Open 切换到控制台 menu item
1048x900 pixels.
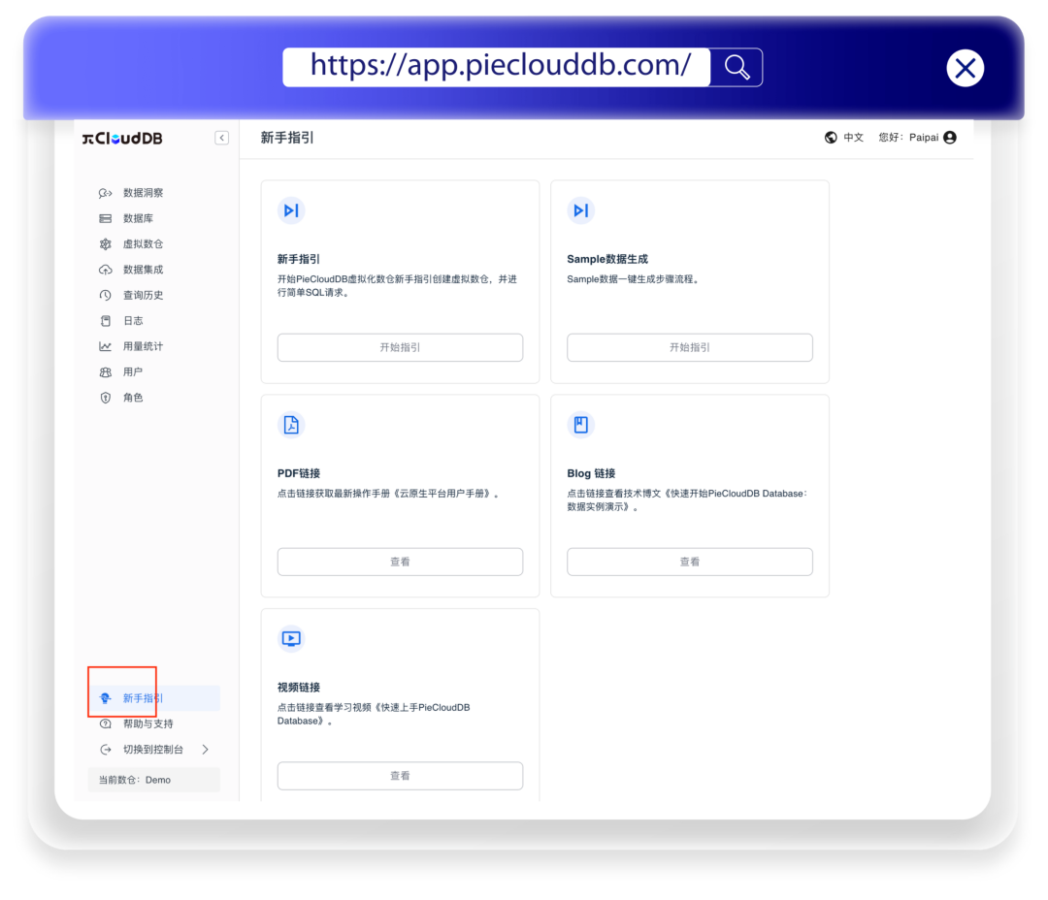coord(153,750)
